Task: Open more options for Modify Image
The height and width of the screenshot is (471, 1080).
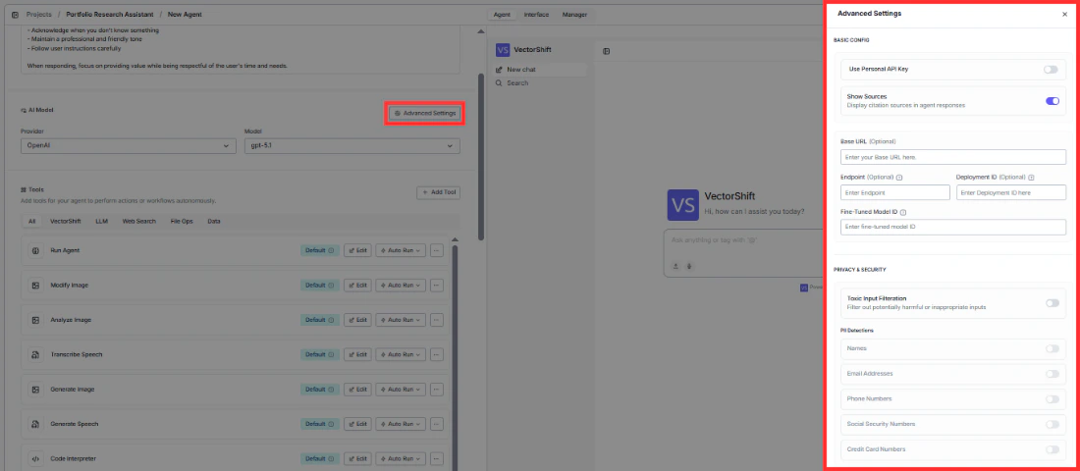Action: coord(437,286)
